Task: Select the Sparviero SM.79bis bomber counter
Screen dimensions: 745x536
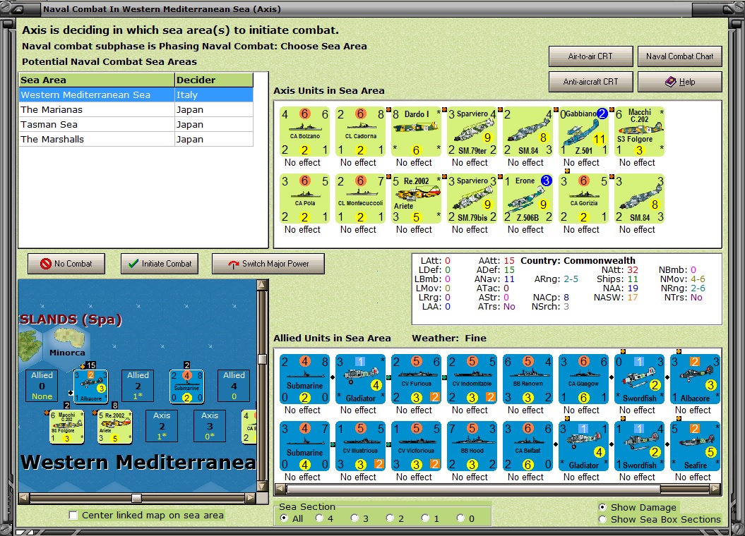Action: [x=472, y=199]
